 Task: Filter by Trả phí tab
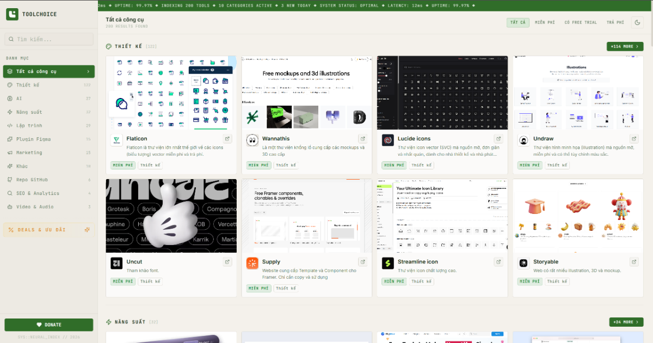coord(615,22)
